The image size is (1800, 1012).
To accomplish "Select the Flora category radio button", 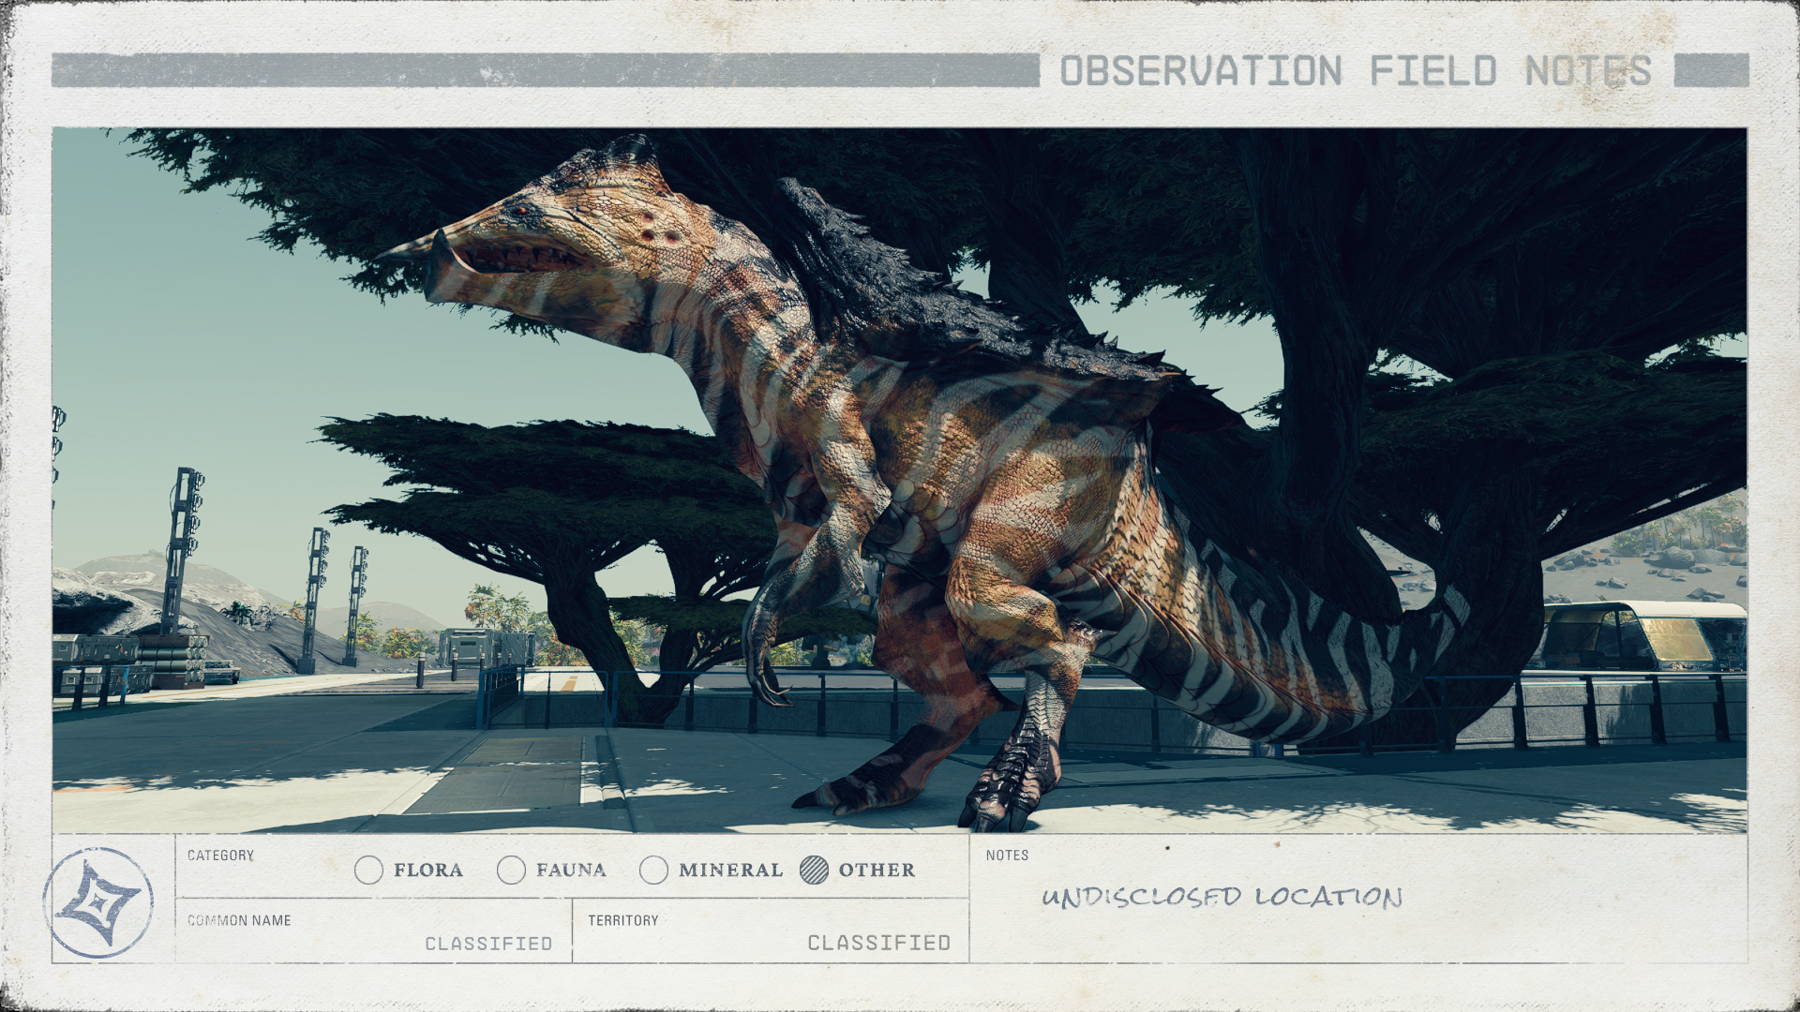I will (x=369, y=870).
